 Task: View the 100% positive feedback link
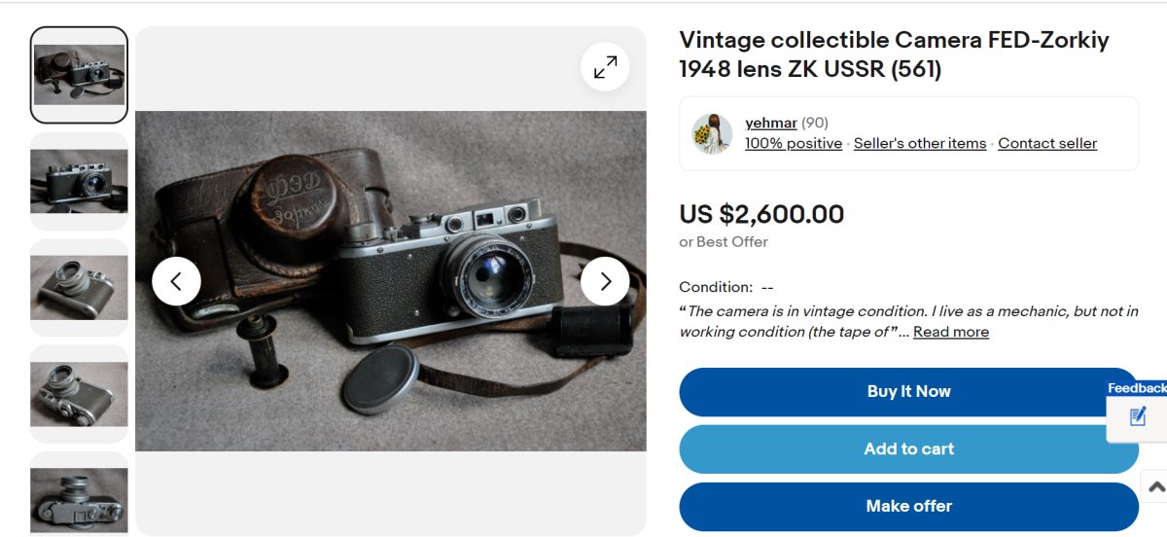click(793, 143)
